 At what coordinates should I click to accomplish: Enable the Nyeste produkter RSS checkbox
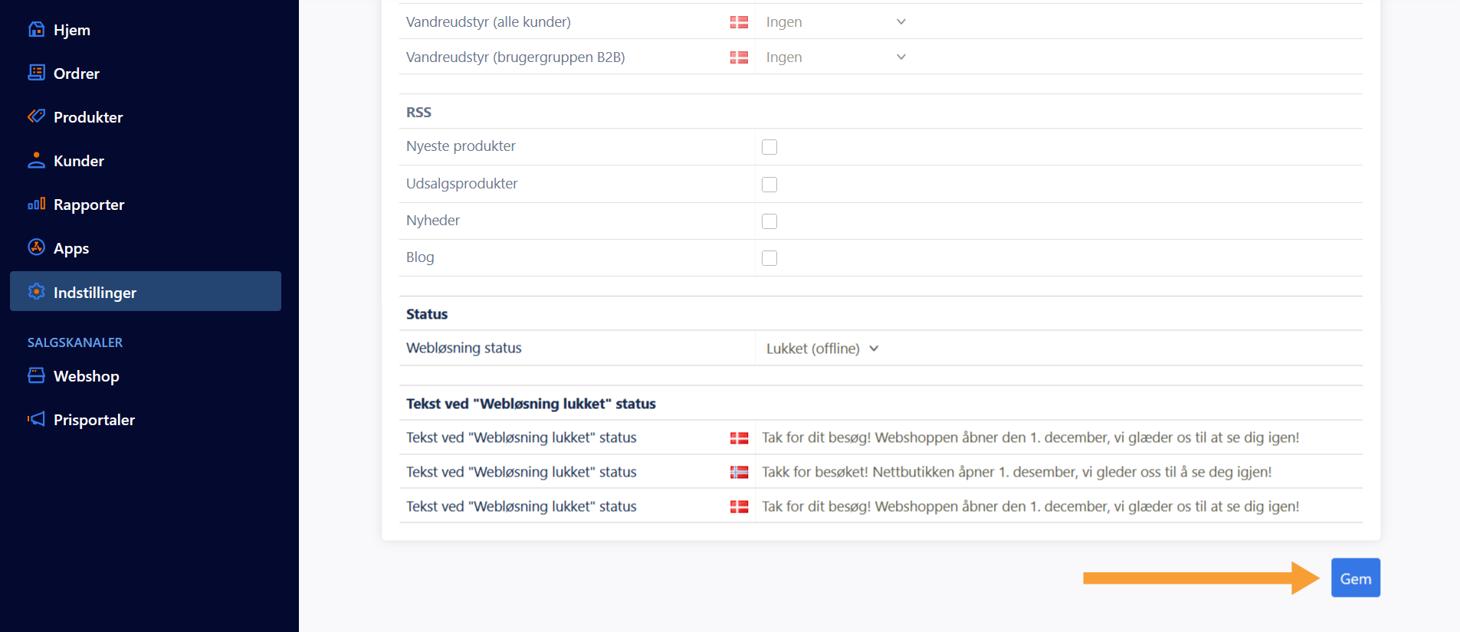[x=769, y=147]
